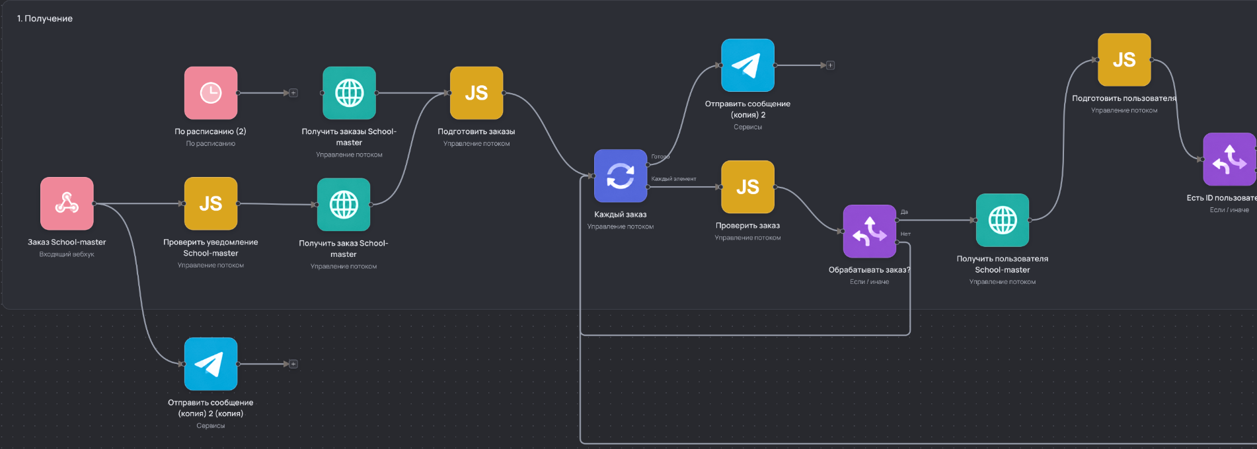Click the 'Отправить сообщение (копия) 2' Telegram node icon
This screenshot has height=449, width=1257.
pyautogui.click(x=747, y=65)
